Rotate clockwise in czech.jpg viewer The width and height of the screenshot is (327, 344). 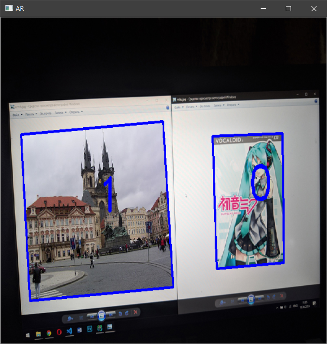pos(127,313)
